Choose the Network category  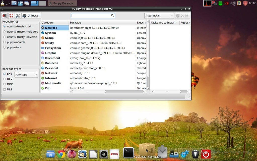pos(51,73)
